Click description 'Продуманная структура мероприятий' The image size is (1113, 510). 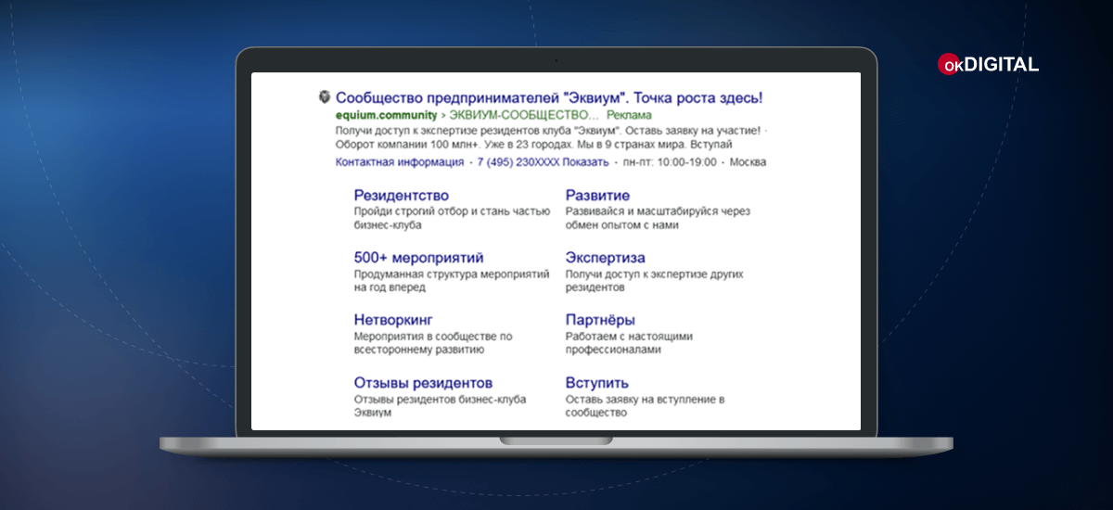coord(452,274)
